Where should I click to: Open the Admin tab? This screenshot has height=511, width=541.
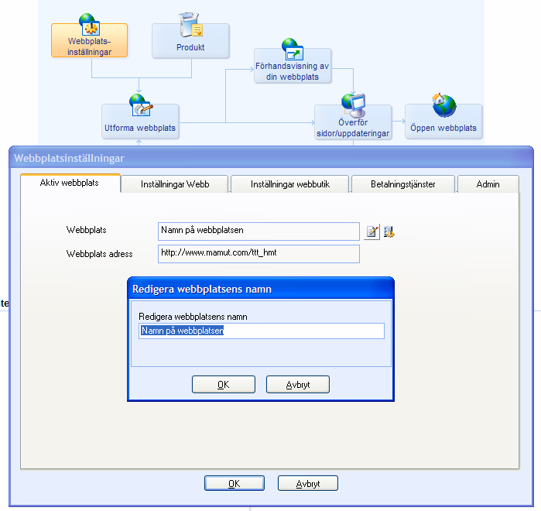[x=488, y=184]
